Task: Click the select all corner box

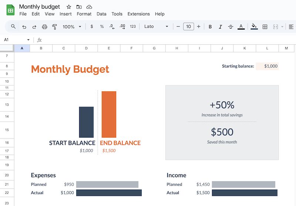Action: [7, 48]
